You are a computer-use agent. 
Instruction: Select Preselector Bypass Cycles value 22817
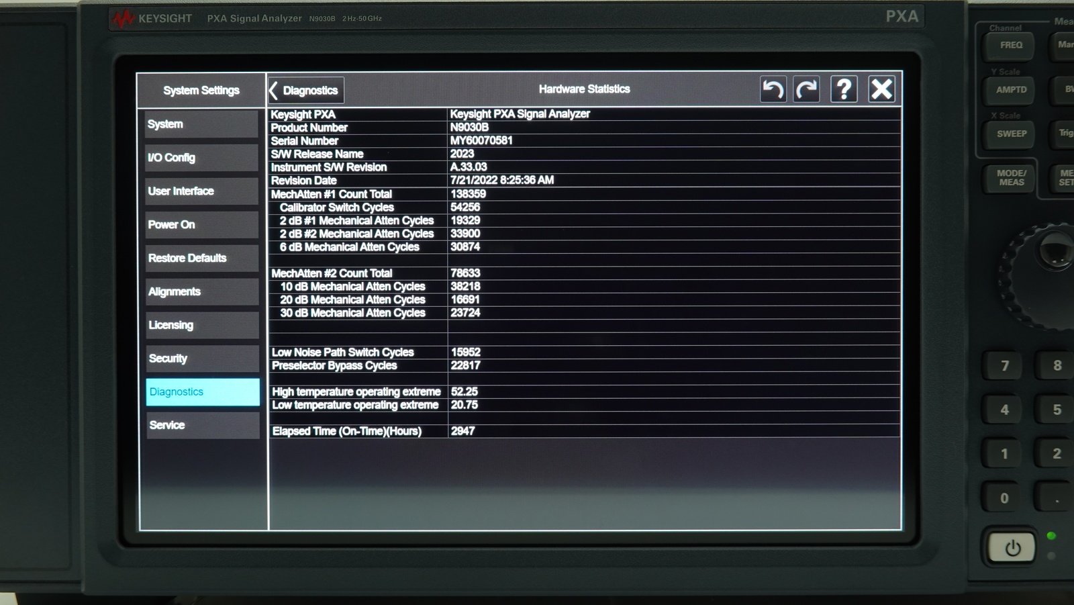click(465, 365)
